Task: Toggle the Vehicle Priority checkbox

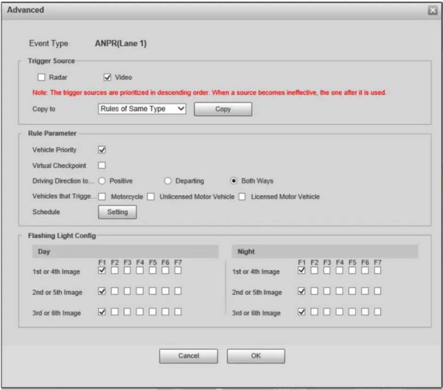Action: (102, 149)
